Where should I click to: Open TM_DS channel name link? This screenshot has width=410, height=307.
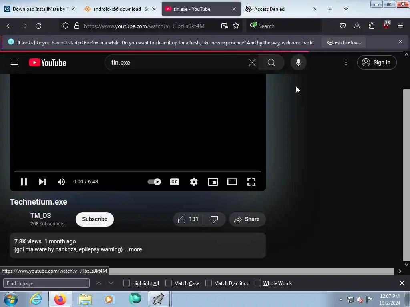(40, 215)
